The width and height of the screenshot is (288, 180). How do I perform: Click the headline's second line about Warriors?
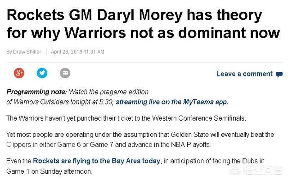coord(143,33)
